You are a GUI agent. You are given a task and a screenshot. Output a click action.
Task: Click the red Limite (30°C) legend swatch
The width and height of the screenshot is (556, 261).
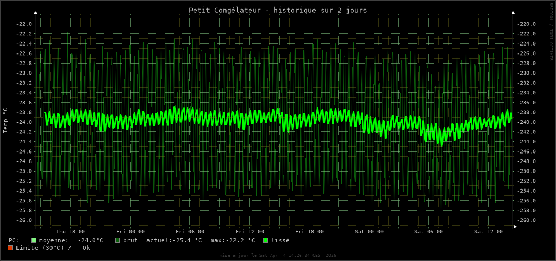[11, 248]
